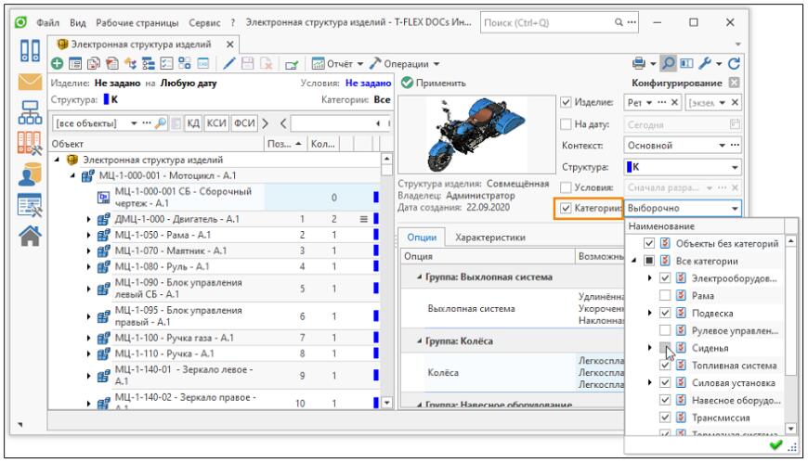This screenshot has width=808, height=463.
Task: Click the magnifier icon next to object filter
Action: [x=161, y=123]
